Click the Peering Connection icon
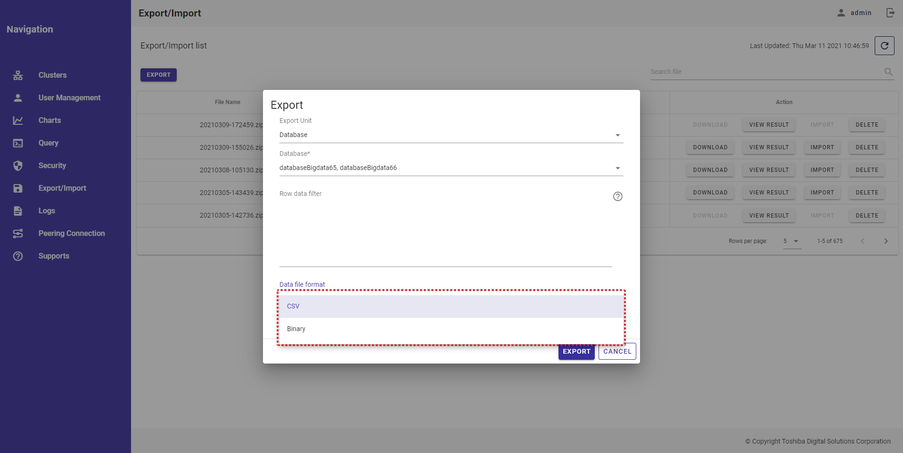 [x=18, y=234]
